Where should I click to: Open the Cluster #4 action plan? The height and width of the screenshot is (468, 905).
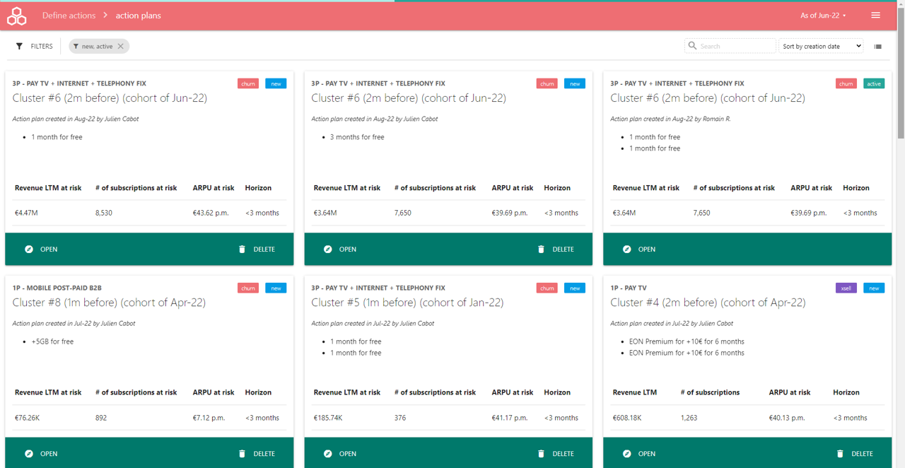click(x=639, y=454)
